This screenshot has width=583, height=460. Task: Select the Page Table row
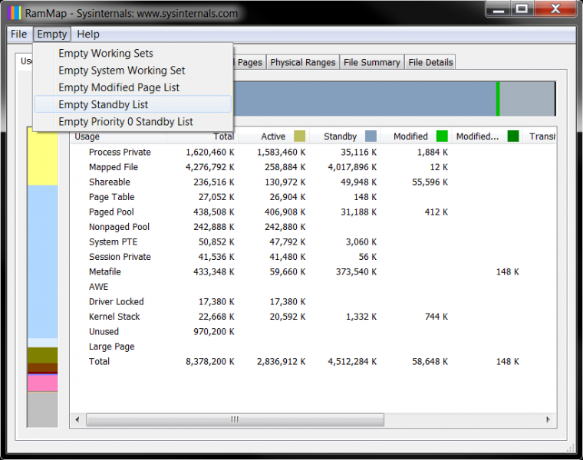click(x=313, y=197)
